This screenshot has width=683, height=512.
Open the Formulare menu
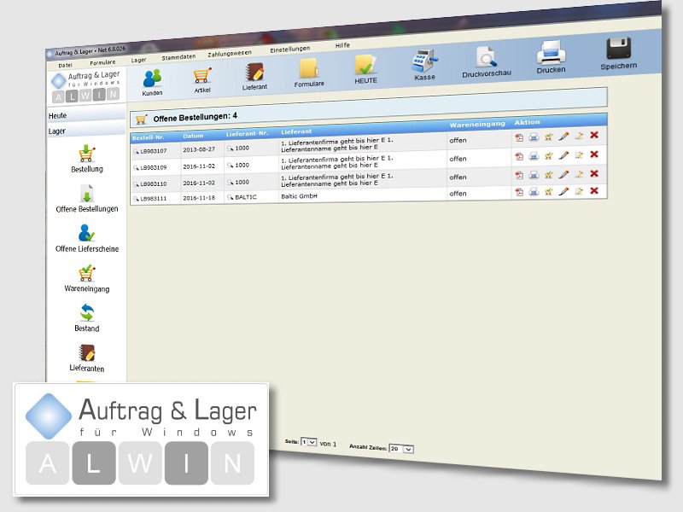pos(102,62)
